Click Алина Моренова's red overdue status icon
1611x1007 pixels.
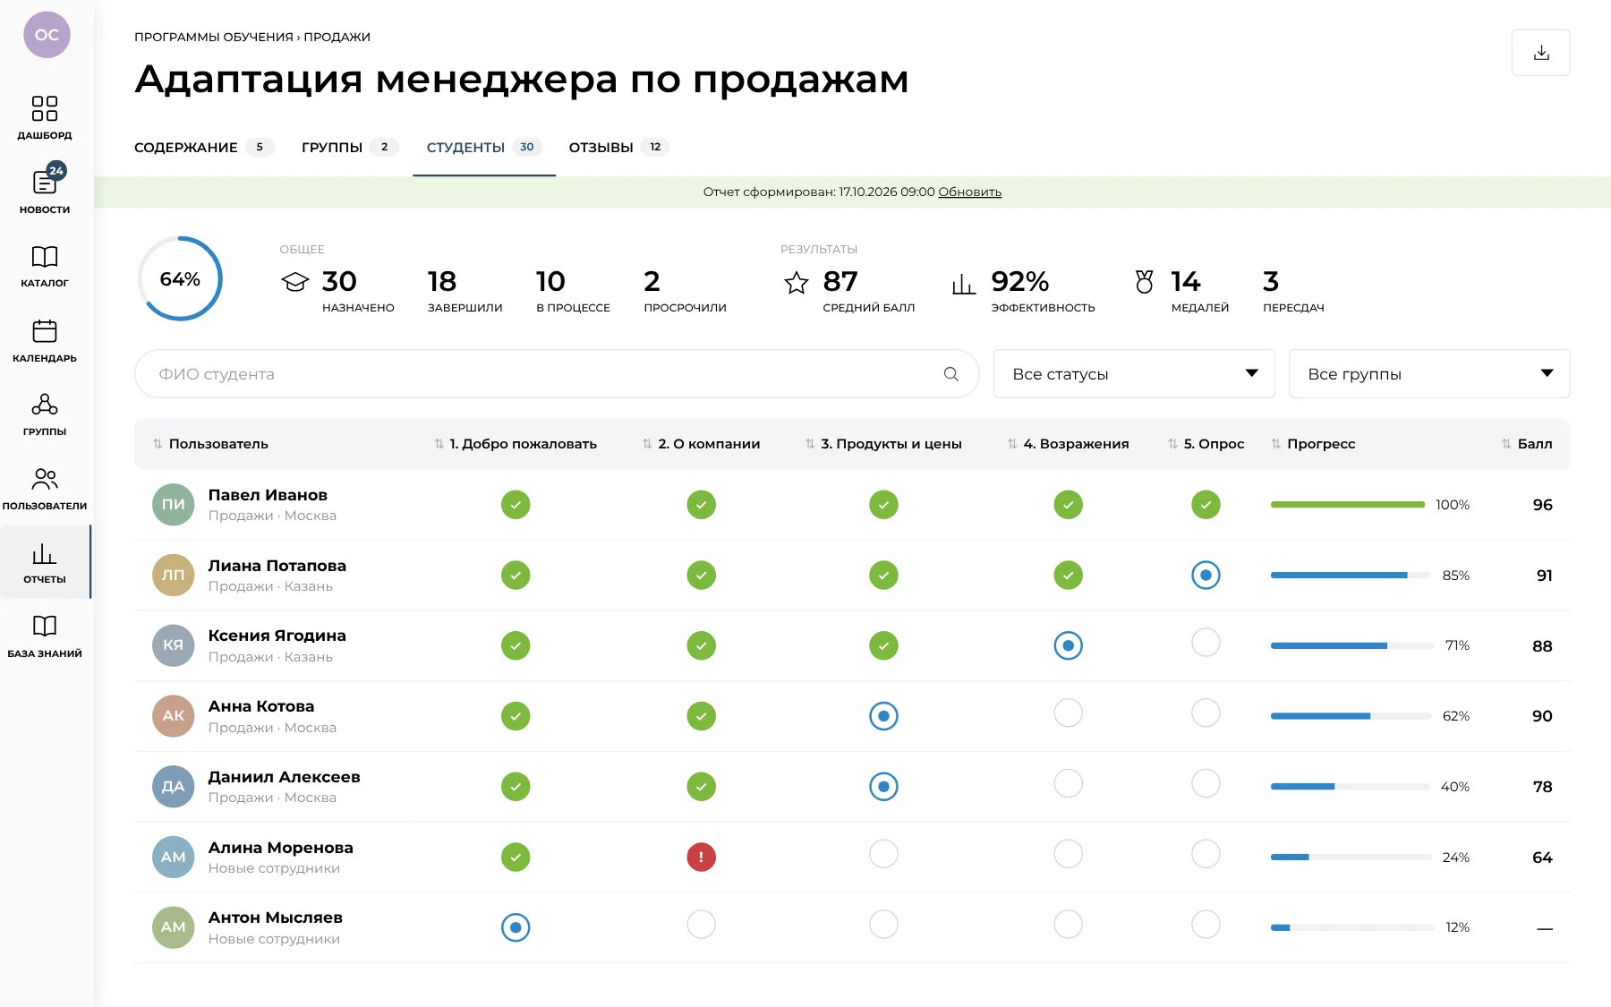[x=701, y=857]
